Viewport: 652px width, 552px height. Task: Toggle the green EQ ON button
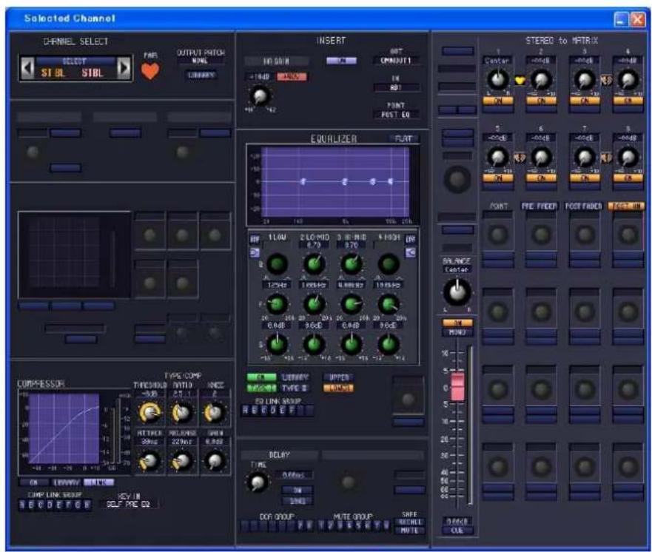pyautogui.click(x=261, y=377)
